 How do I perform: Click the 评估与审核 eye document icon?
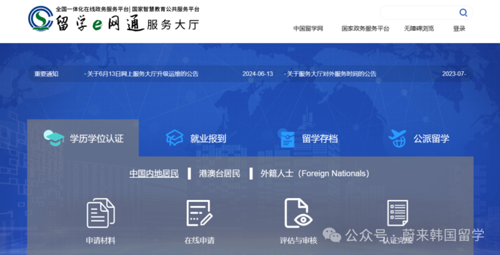point(298,213)
